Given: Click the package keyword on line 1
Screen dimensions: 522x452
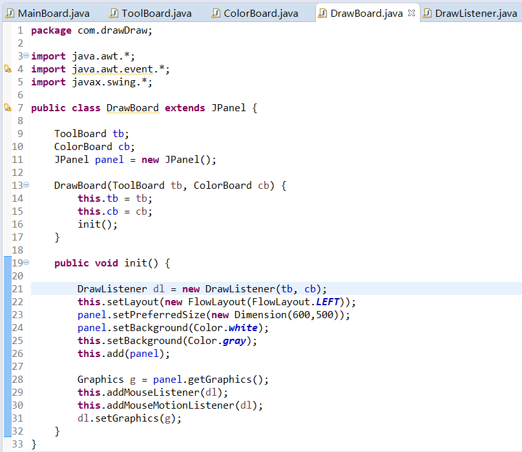Looking at the screenshot, I should click(51, 30).
